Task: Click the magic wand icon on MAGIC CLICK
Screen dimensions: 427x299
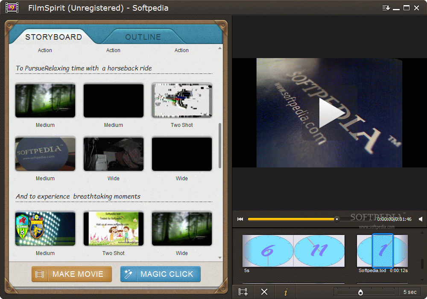Action: pos(128,274)
